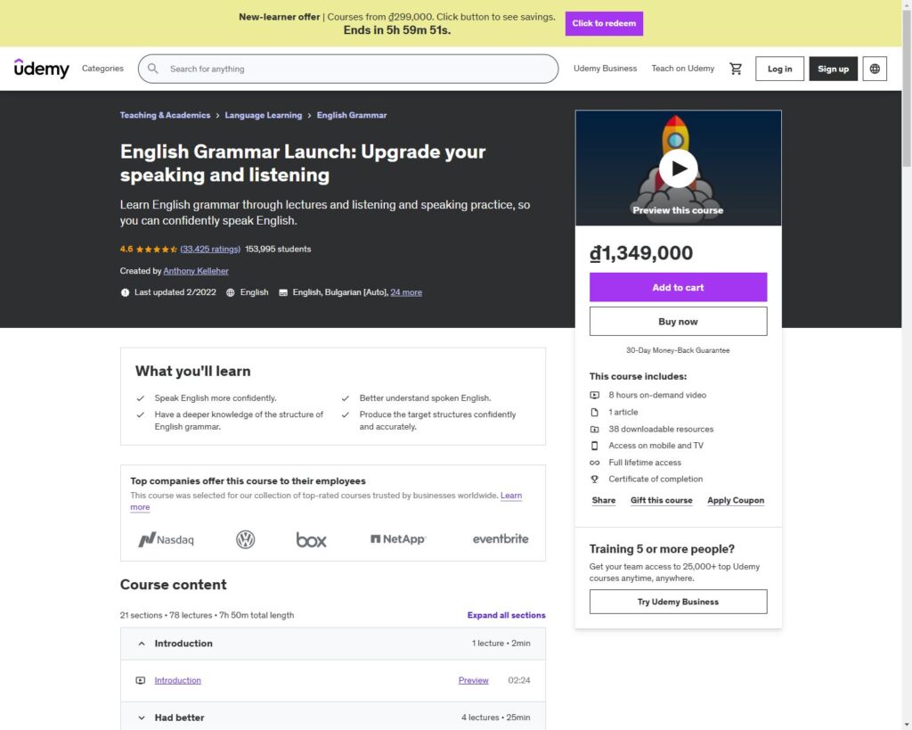Open Udemy Business from navigation
This screenshot has height=730, width=912.
click(605, 69)
